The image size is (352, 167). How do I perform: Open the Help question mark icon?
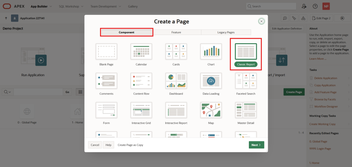(x=315, y=6)
